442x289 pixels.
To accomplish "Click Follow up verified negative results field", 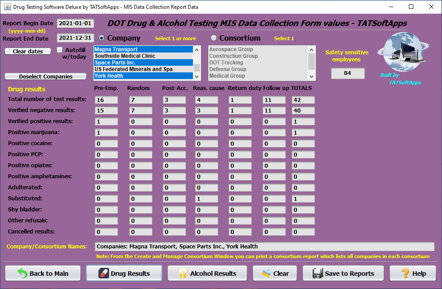I will coord(274,110).
